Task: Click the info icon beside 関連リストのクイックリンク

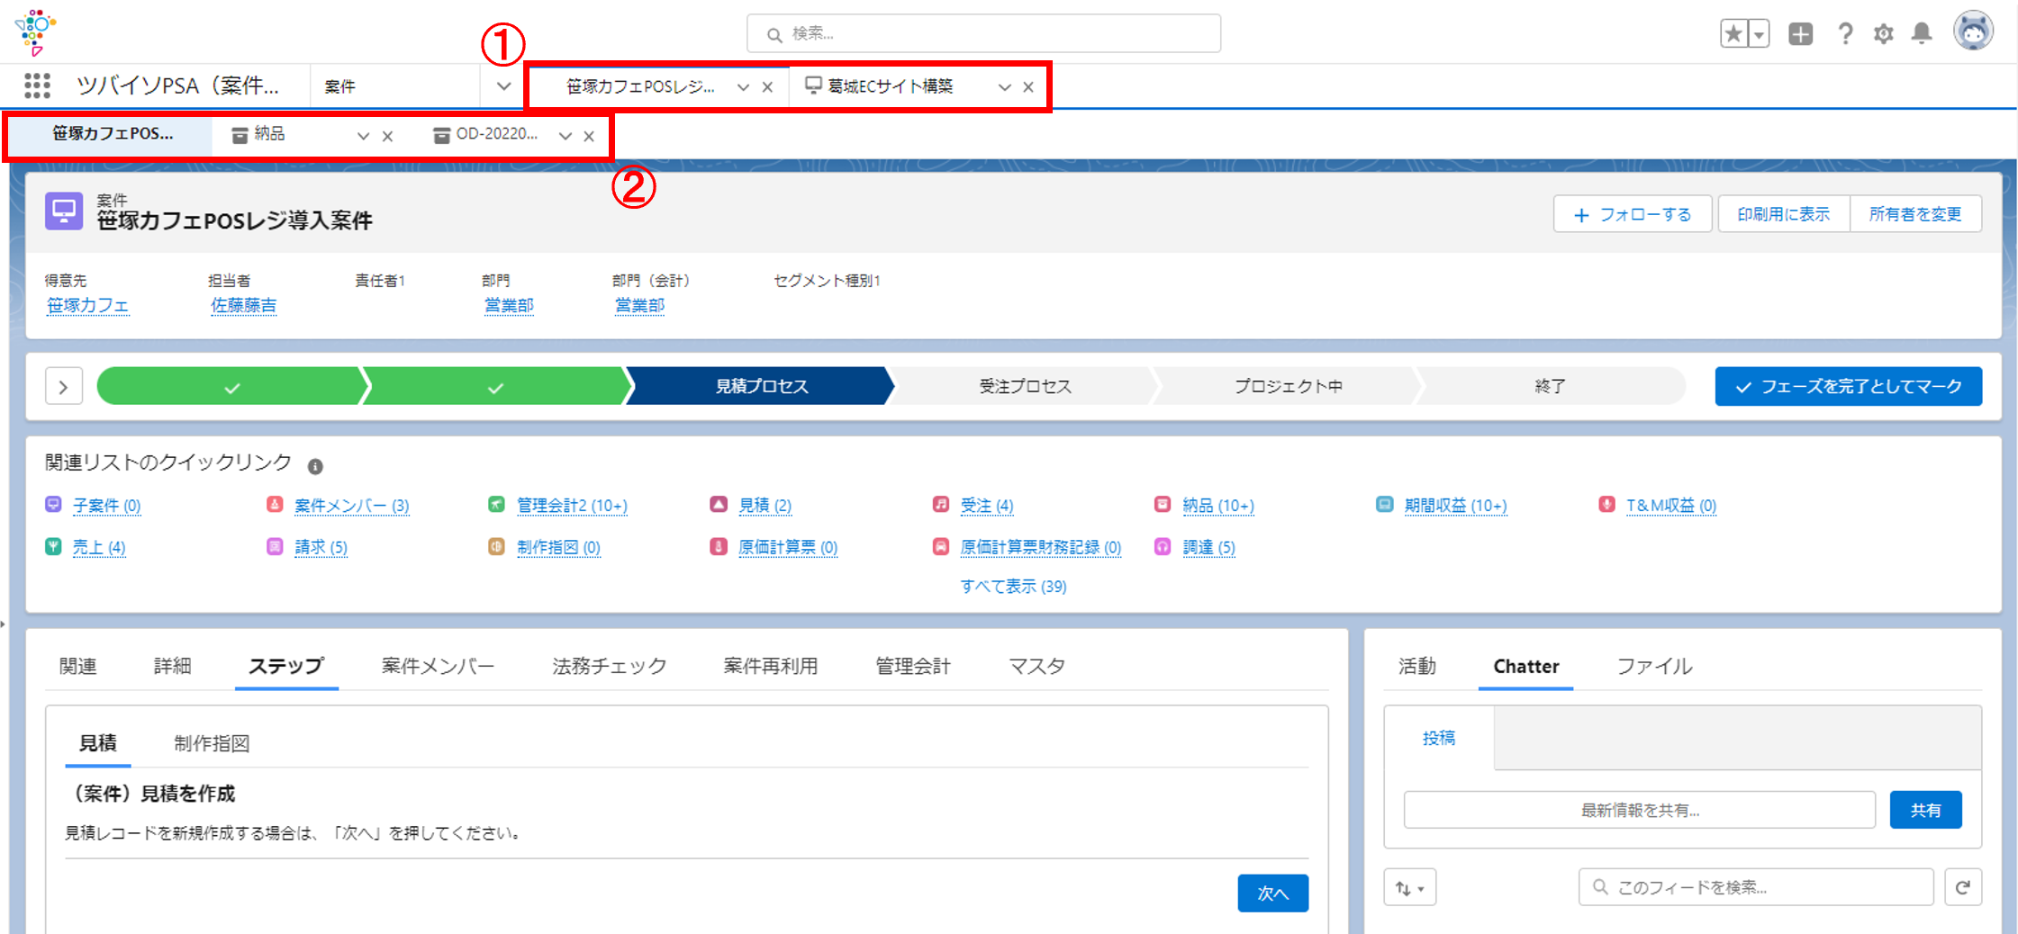Action: (x=315, y=466)
